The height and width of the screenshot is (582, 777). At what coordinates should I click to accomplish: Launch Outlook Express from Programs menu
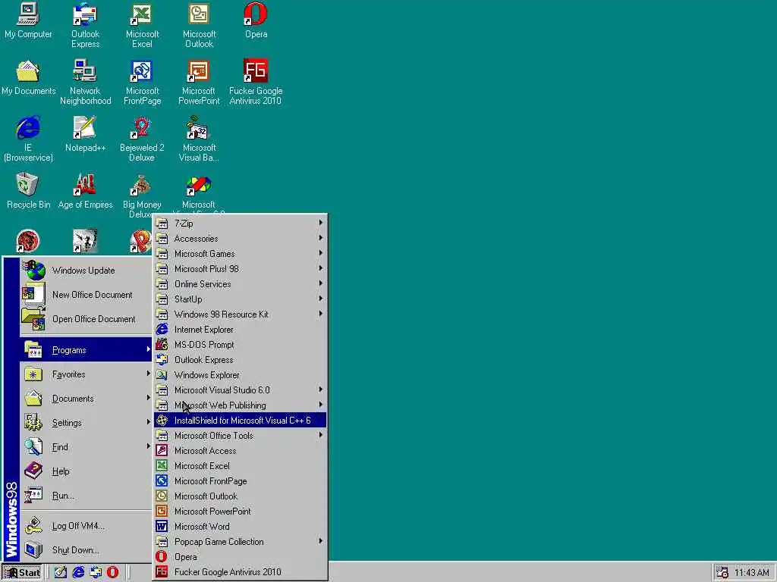(x=240, y=360)
